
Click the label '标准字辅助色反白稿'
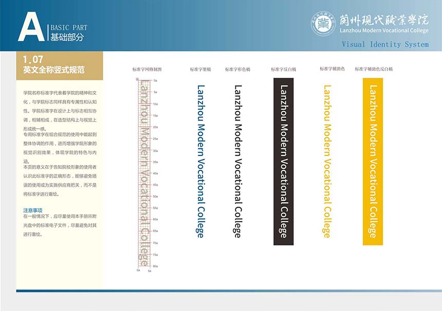point(374,69)
